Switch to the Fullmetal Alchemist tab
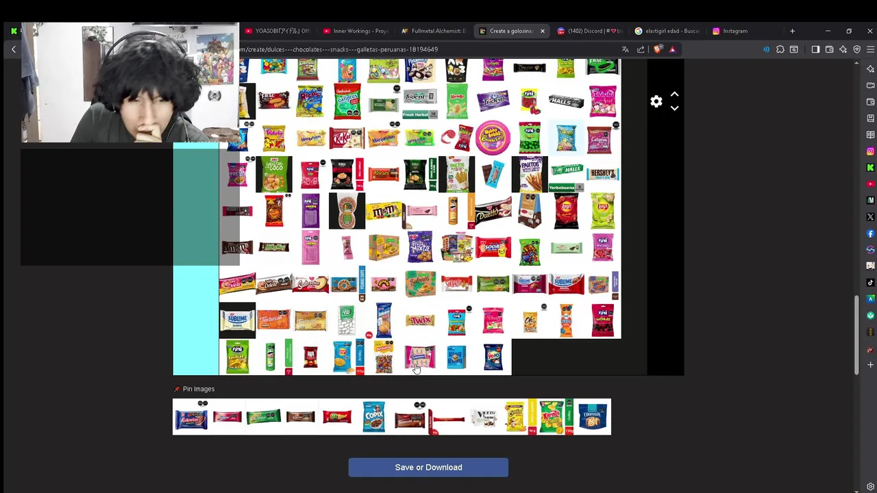877x493 pixels. [x=434, y=31]
